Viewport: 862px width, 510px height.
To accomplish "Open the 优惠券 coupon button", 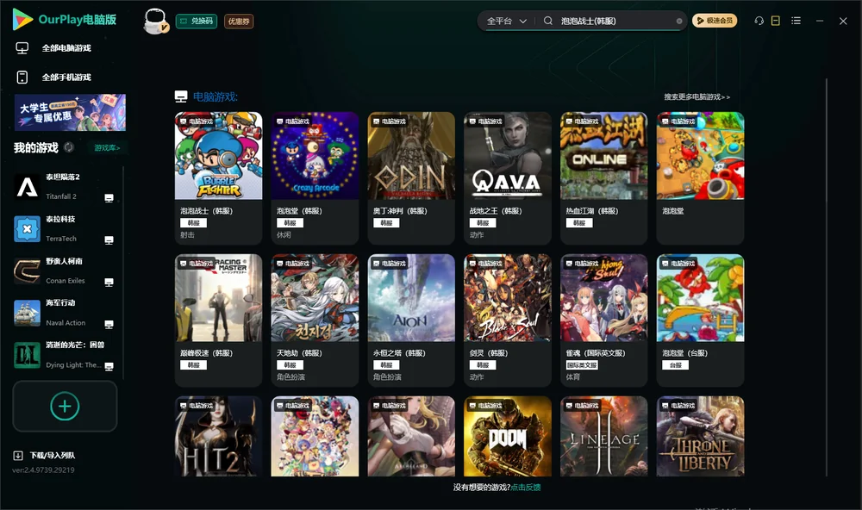I will 239,21.
